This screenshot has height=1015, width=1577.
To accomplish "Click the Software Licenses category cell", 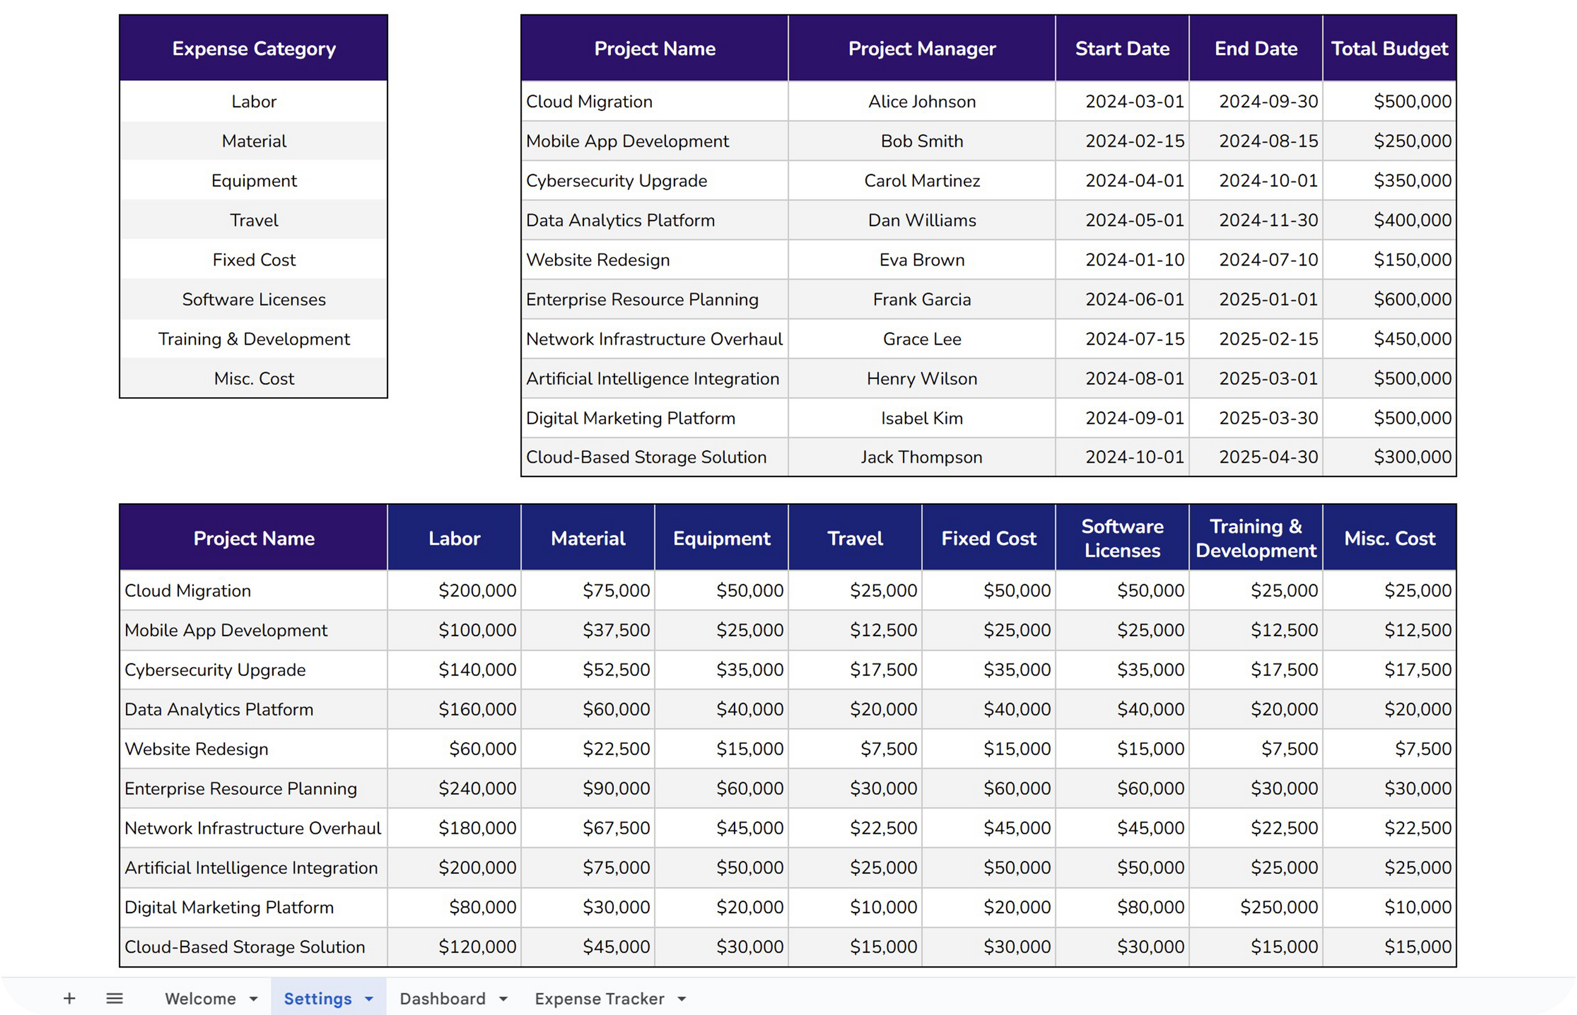I will point(254,300).
